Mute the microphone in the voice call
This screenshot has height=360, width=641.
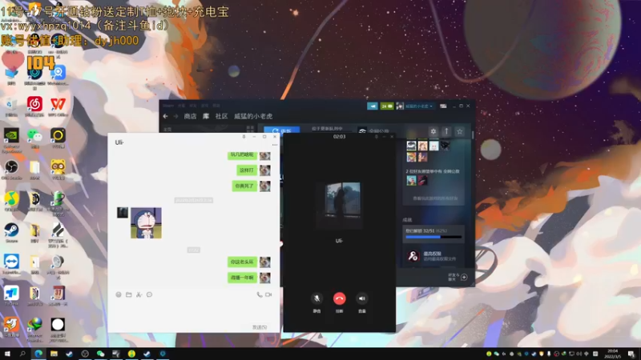[316, 298]
